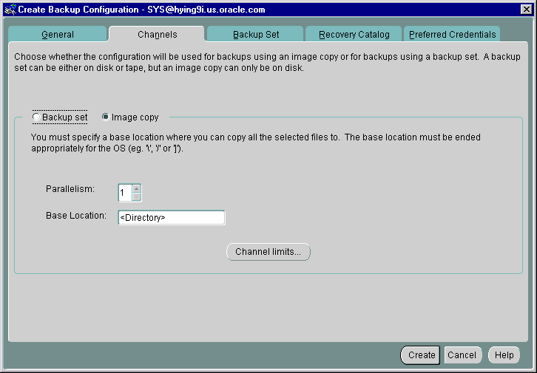
Task: Go to the Recovery Catalog tab
Action: [x=354, y=35]
